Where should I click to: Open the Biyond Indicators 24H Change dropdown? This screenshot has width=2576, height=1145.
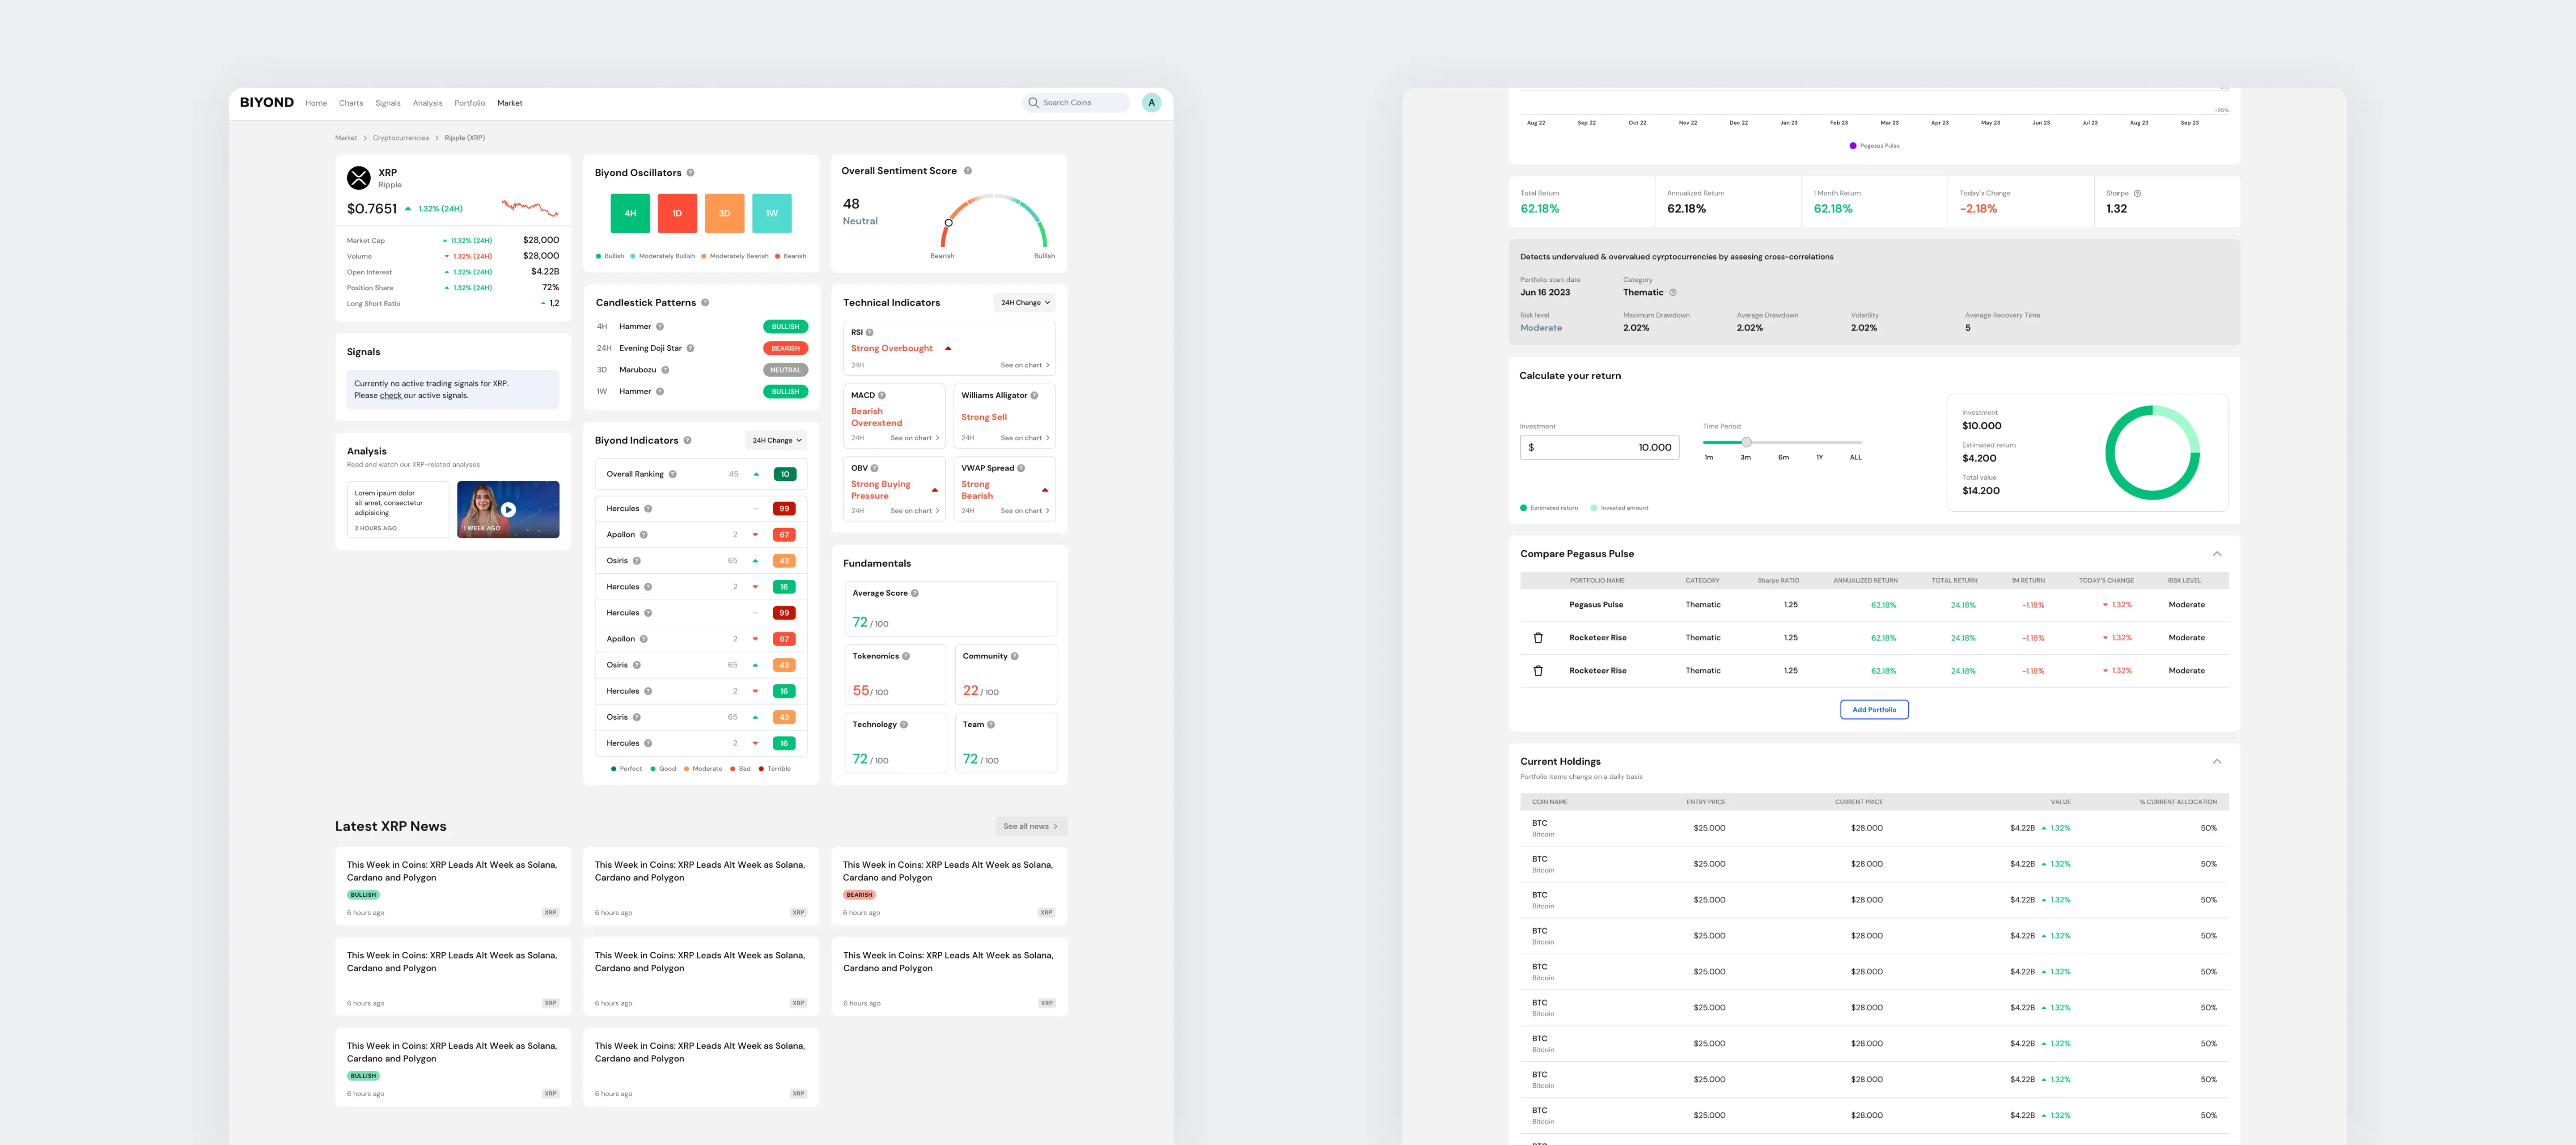tap(777, 440)
